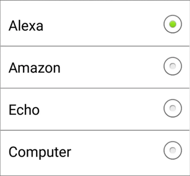Pick the Computer list row
The width and height of the screenshot is (190, 176).
click(x=95, y=153)
